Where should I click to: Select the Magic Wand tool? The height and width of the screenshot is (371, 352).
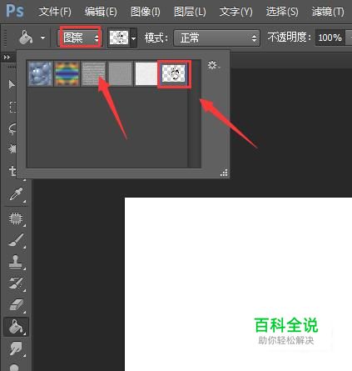(12, 149)
